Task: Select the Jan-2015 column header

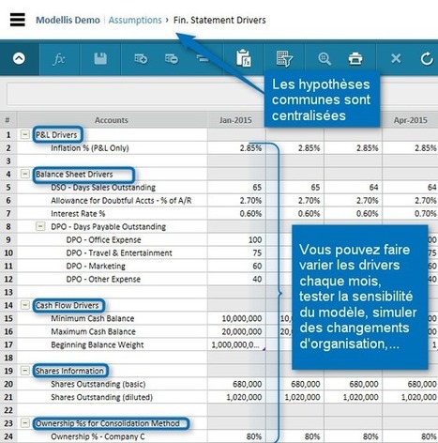Action: [x=235, y=120]
